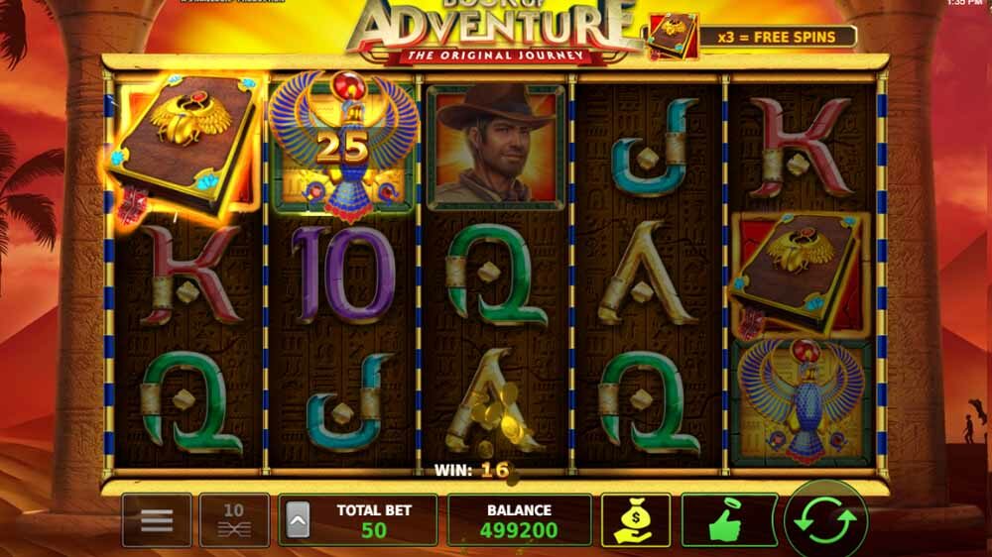Click the red K symbol on fifth reel
The height and width of the screenshot is (557, 992).
pyautogui.click(x=801, y=148)
